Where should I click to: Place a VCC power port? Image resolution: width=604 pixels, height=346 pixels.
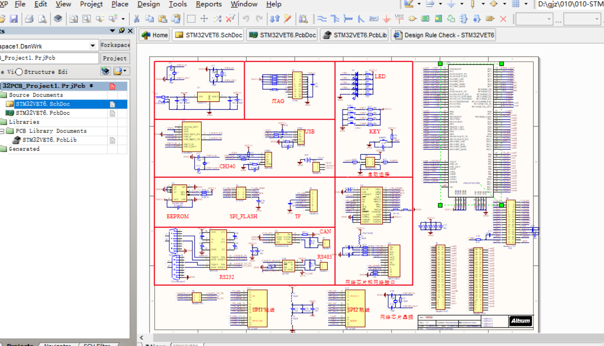400,19
